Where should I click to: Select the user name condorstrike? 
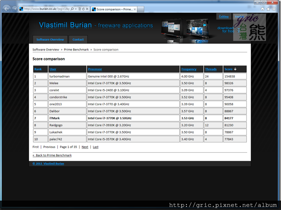58,97
